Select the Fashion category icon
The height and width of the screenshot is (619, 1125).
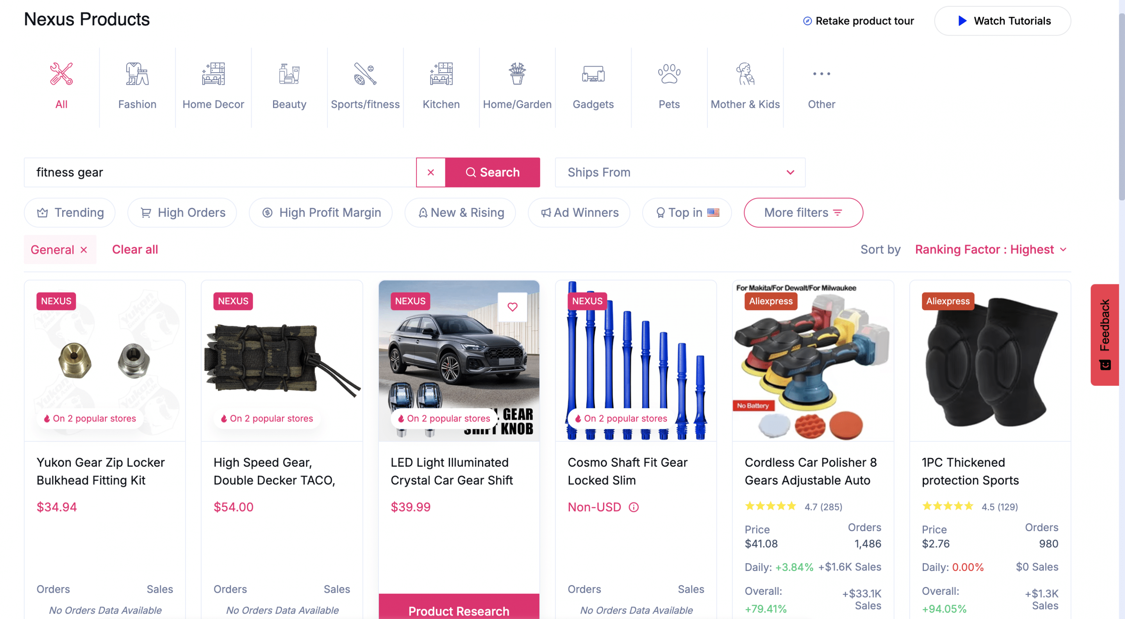[x=137, y=74]
